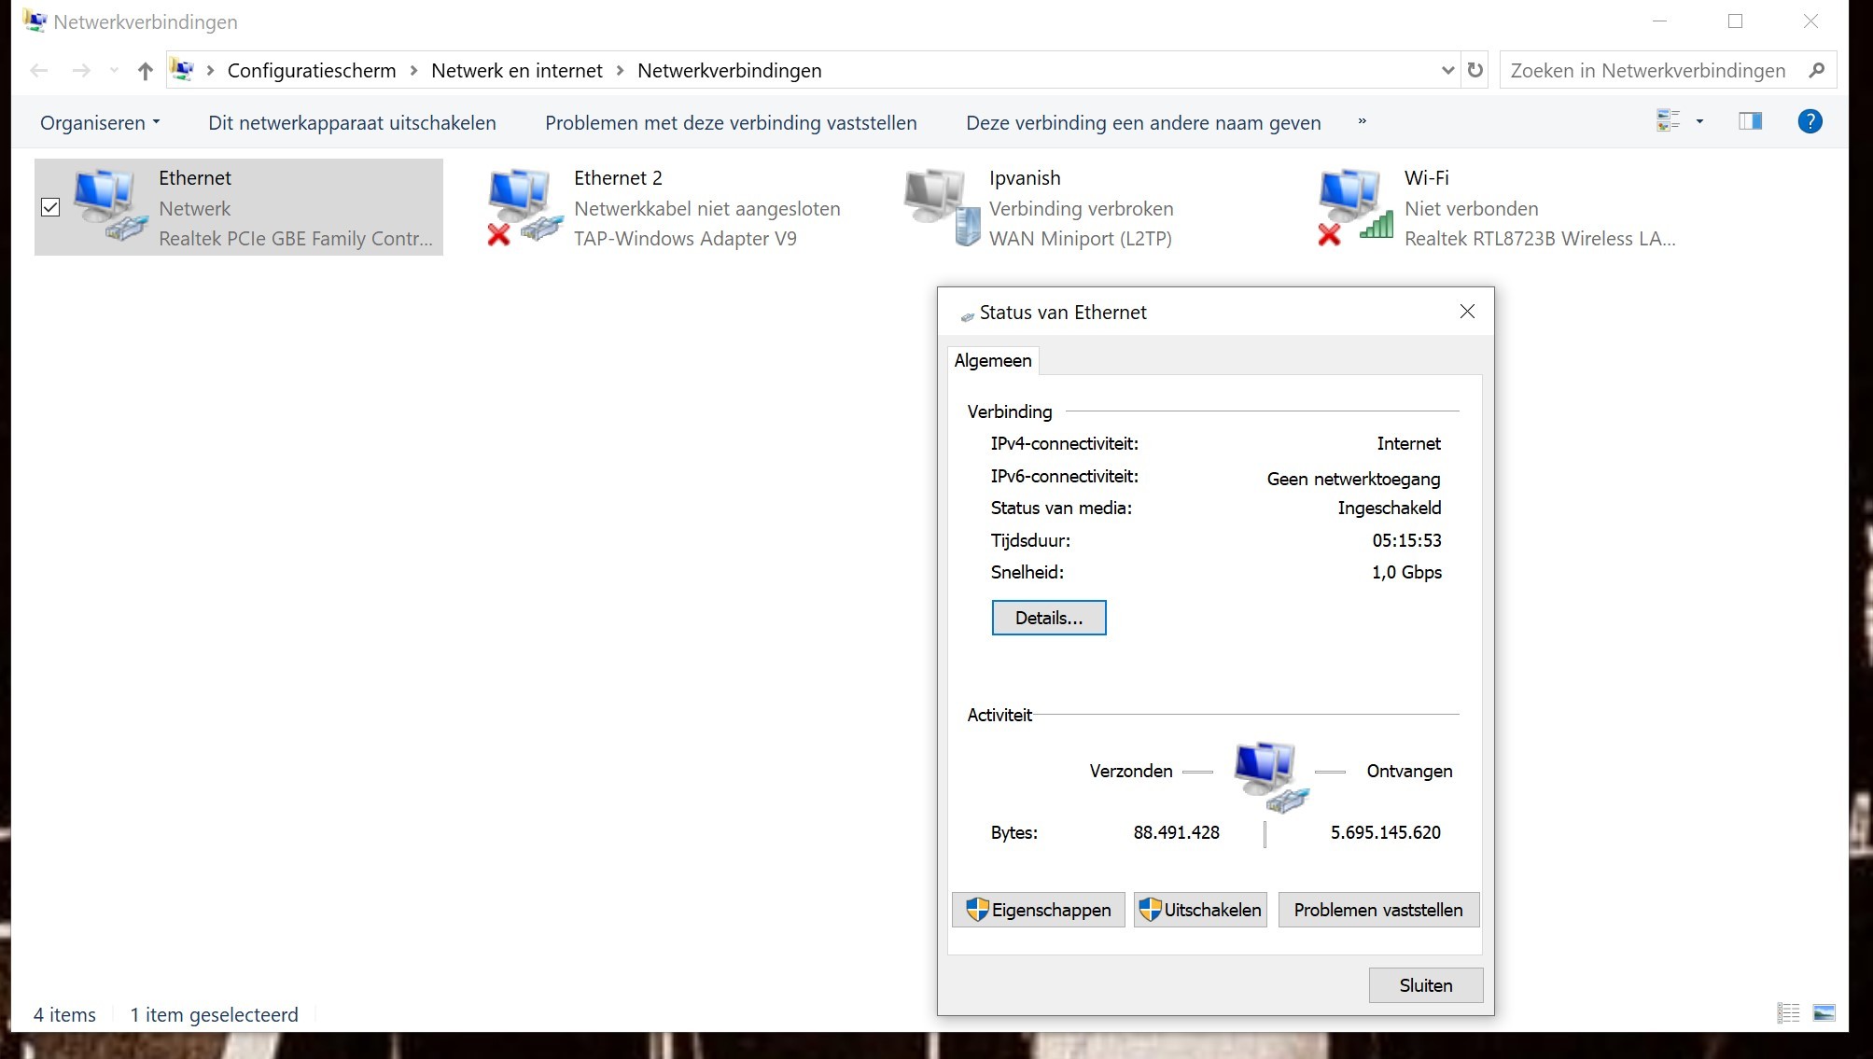Click 'Dit netwerkapparaat uitschakelen' in toolbar

point(352,123)
